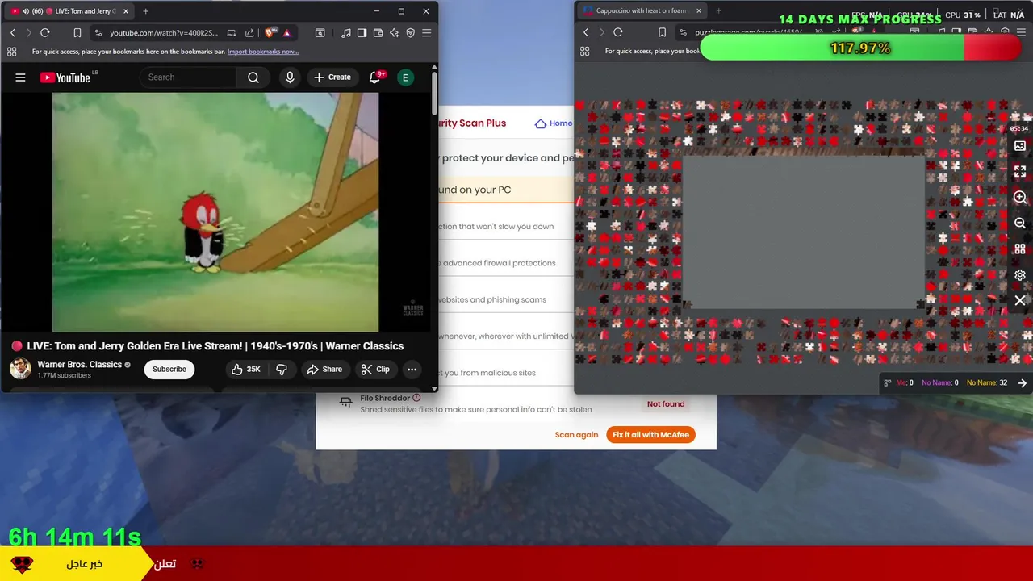1033x581 pixels.
Task: Open puzzle settings gear
Action: click(1020, 275)
